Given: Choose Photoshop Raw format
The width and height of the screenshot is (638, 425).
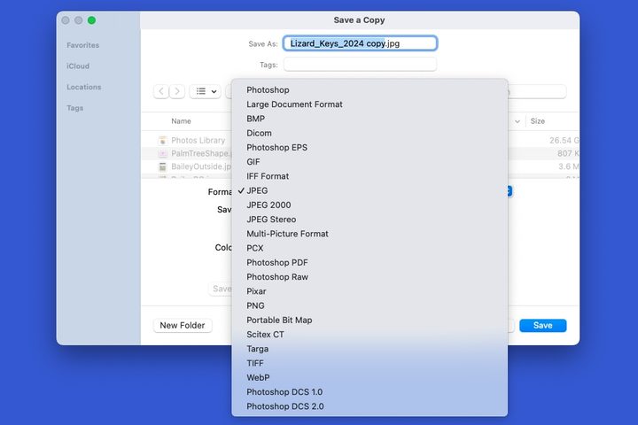Looking at the screenshot, I should tap(370, 277).
